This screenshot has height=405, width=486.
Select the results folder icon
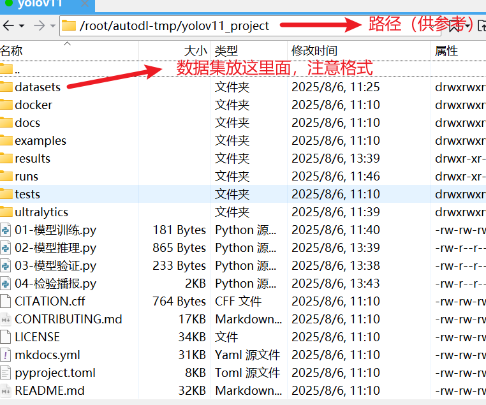(x=6, y=158)
